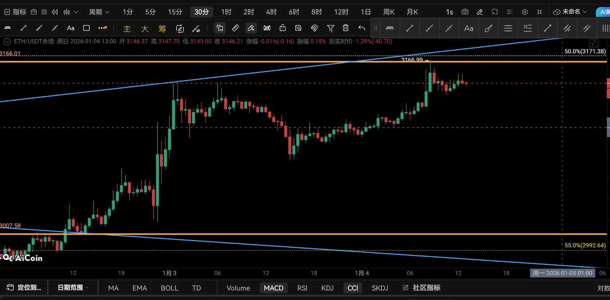Open the list settings icon in top bar
The width and height of the screenshot is (610, 300).
click(509, 12)
